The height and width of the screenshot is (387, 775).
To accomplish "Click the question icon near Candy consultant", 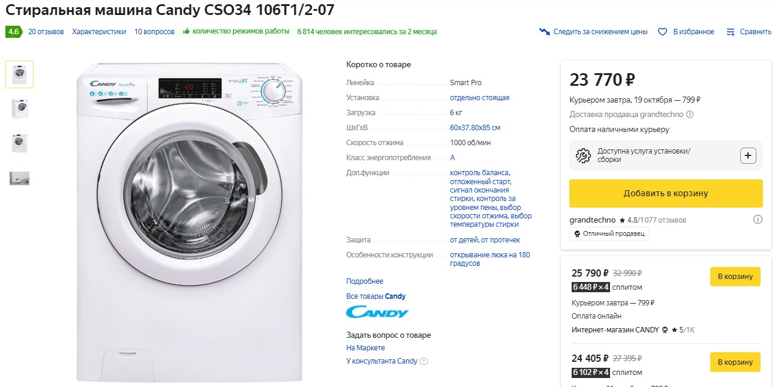I will click(424, 361).
